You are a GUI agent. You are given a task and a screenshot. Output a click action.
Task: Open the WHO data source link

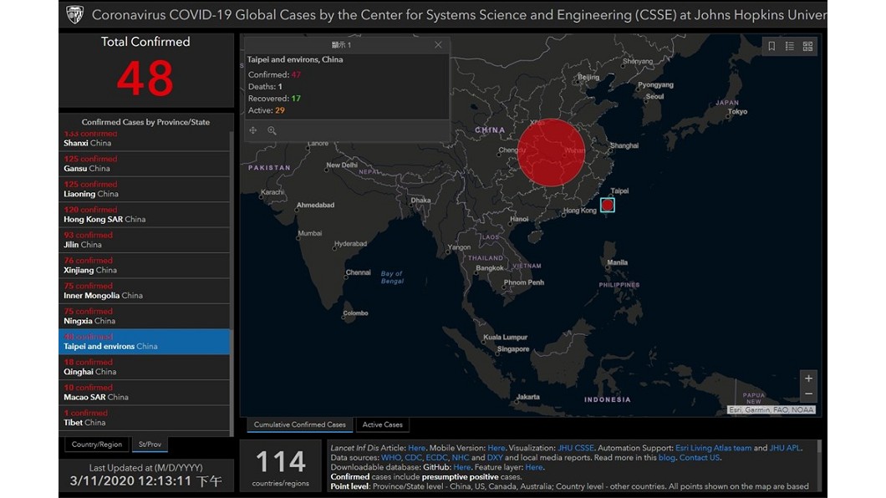pyautogui.click(x=391, y=457)
